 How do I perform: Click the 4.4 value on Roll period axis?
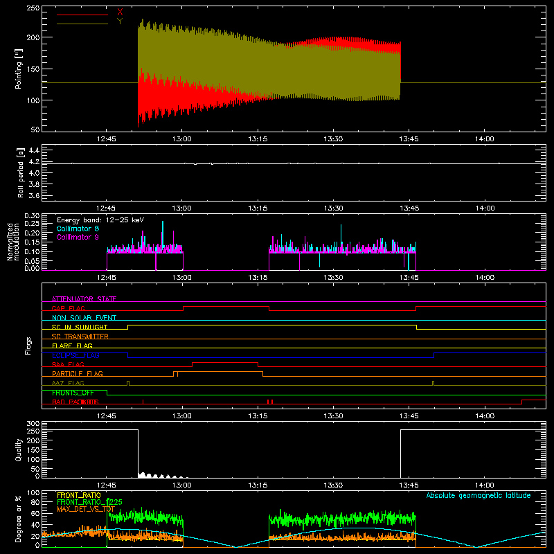pos(34,150)
